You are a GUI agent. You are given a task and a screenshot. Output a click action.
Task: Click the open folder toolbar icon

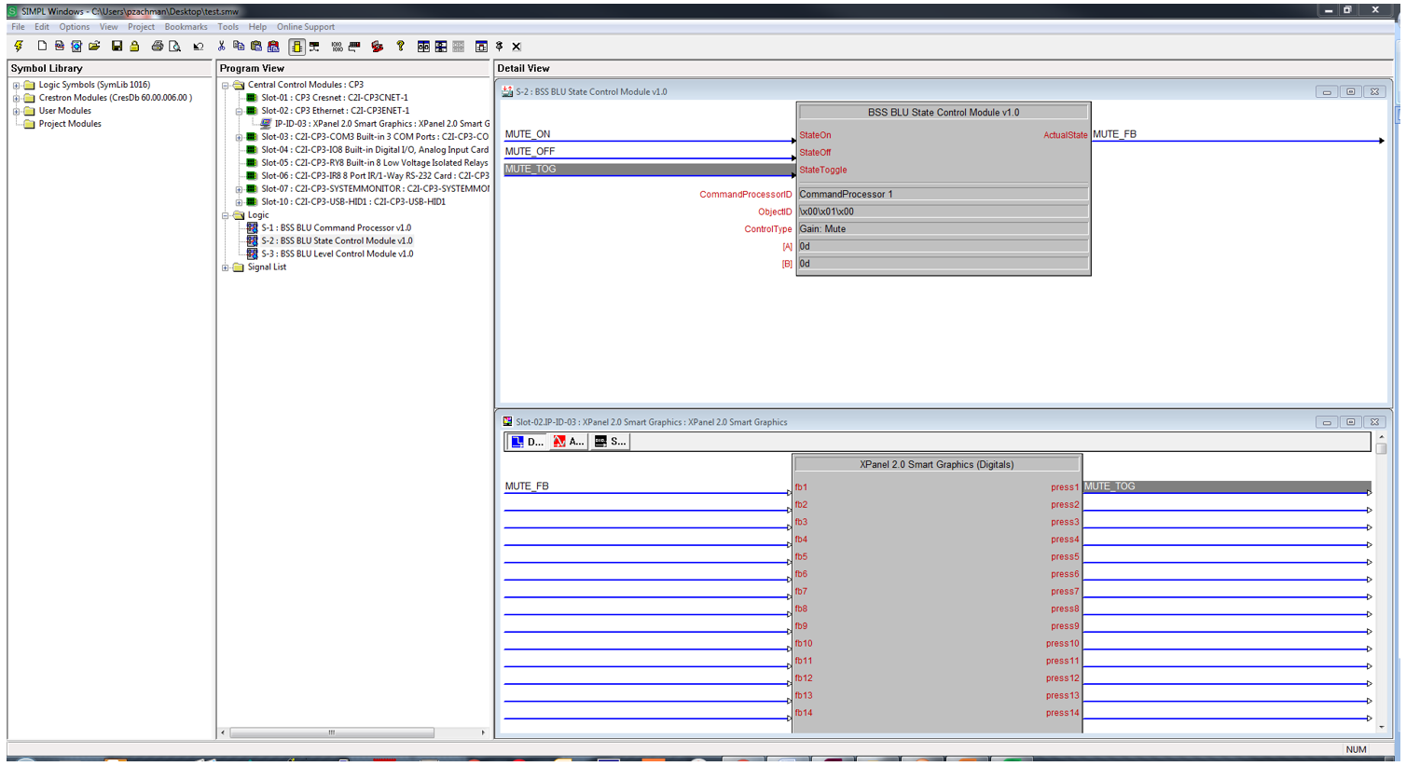[94, 46]
